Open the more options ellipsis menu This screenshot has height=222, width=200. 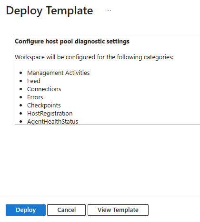108,11
